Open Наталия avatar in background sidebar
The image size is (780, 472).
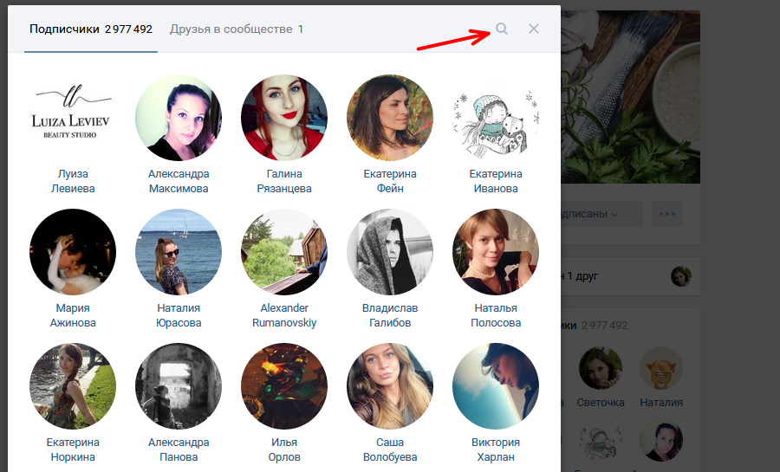tap(661, 368)
